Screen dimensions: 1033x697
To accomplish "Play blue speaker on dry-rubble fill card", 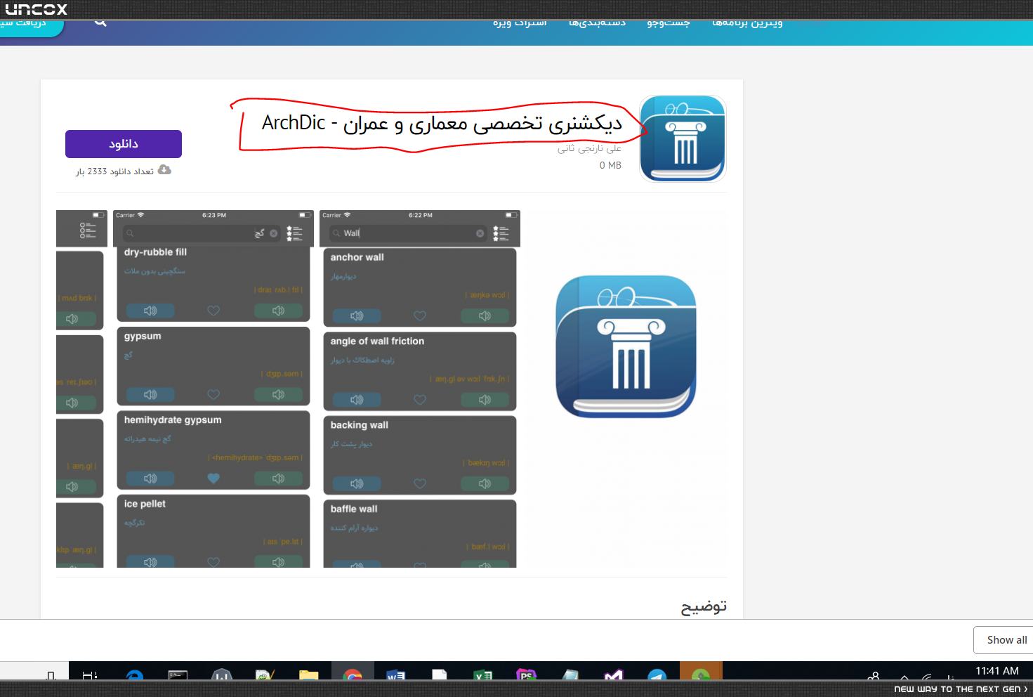I will pos(150,311).
